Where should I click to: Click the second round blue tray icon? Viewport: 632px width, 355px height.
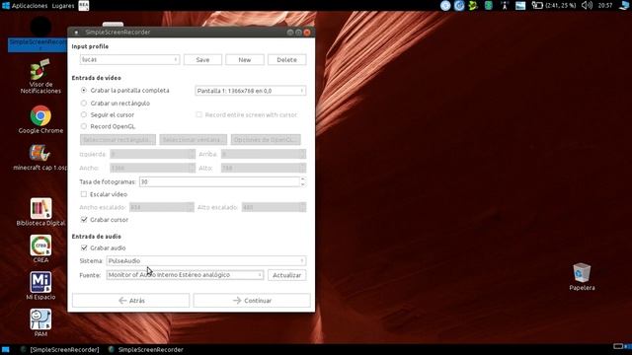coord(459,5)
